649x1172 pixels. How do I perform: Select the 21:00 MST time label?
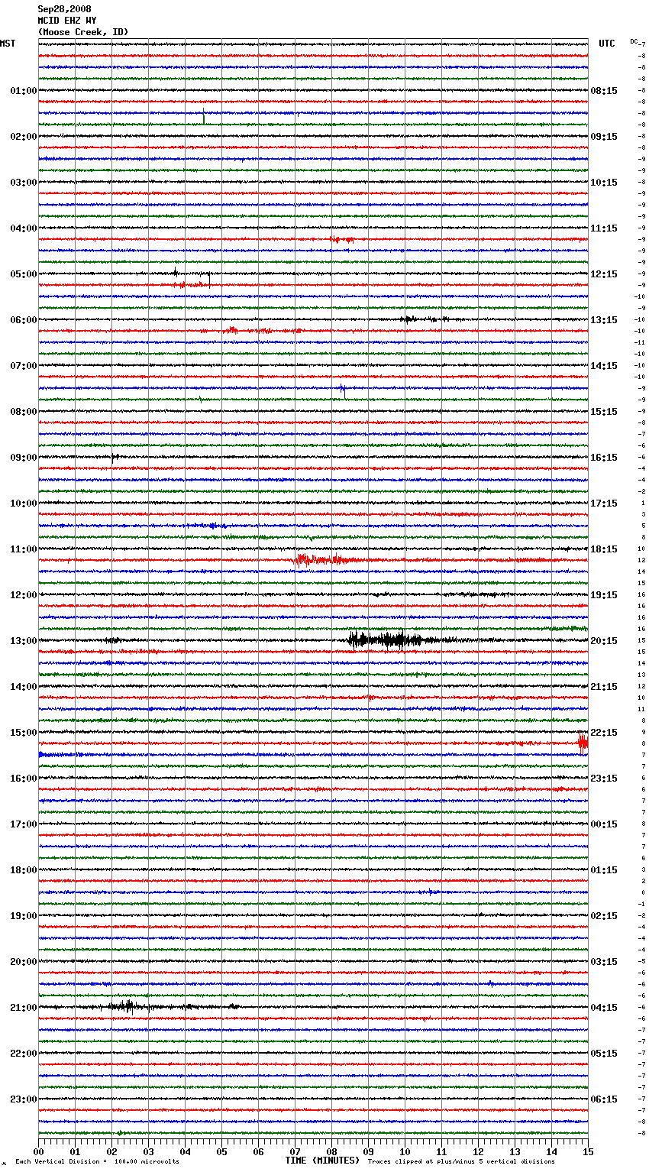pos(24,1008)
